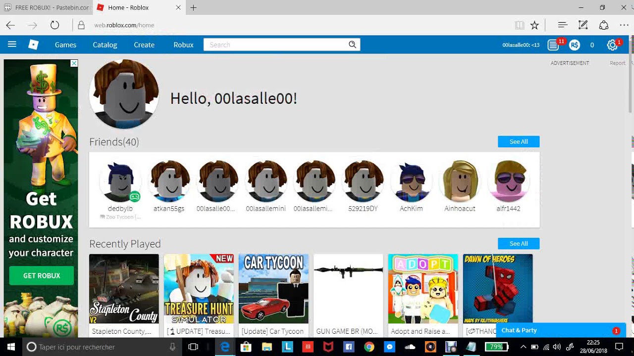Open the Chat & Party bar
The image size is (634, 356).
(561, 330)
